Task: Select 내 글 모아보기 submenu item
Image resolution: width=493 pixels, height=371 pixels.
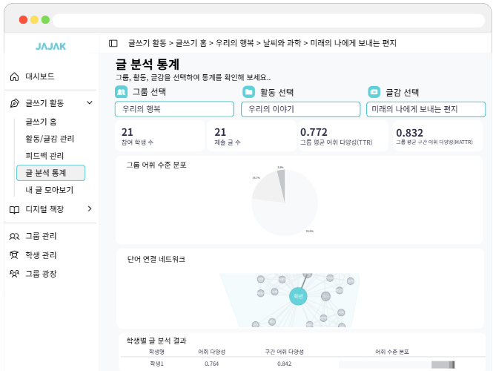Action: tap(50, 190)
